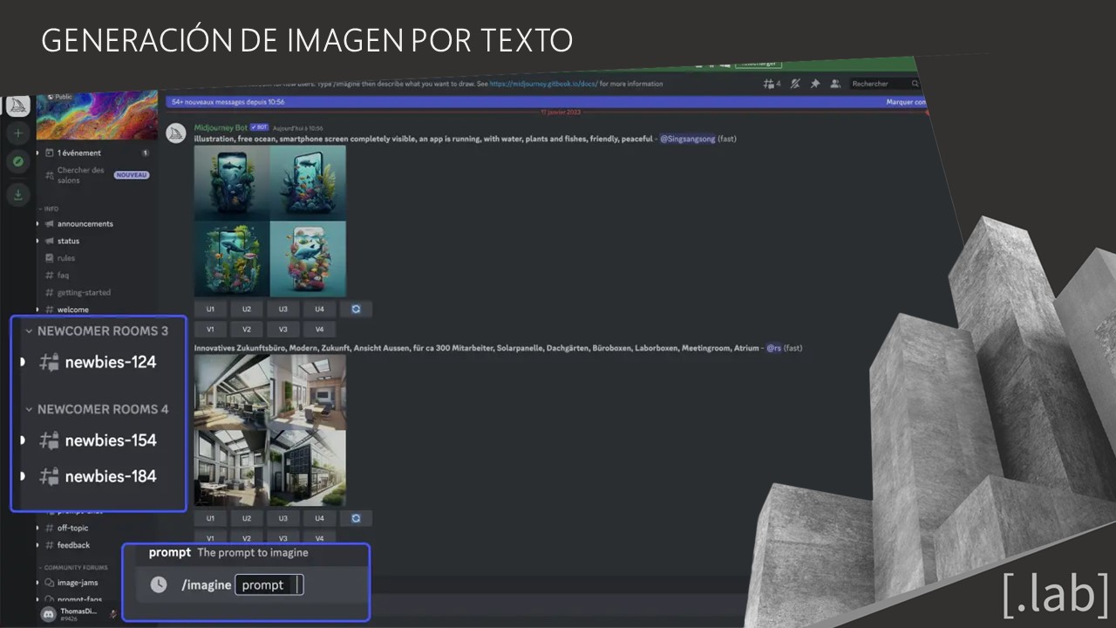The height and width of the screenshot is (628, 1116).
Task: Open the Midjourney sailboat server icon
Action: coord(18,106)
